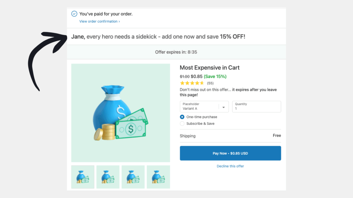The height and width of the screenshot is (198, 353).
Task: Choose the Subscribe & Save option
Action: (x=182, y=123)
